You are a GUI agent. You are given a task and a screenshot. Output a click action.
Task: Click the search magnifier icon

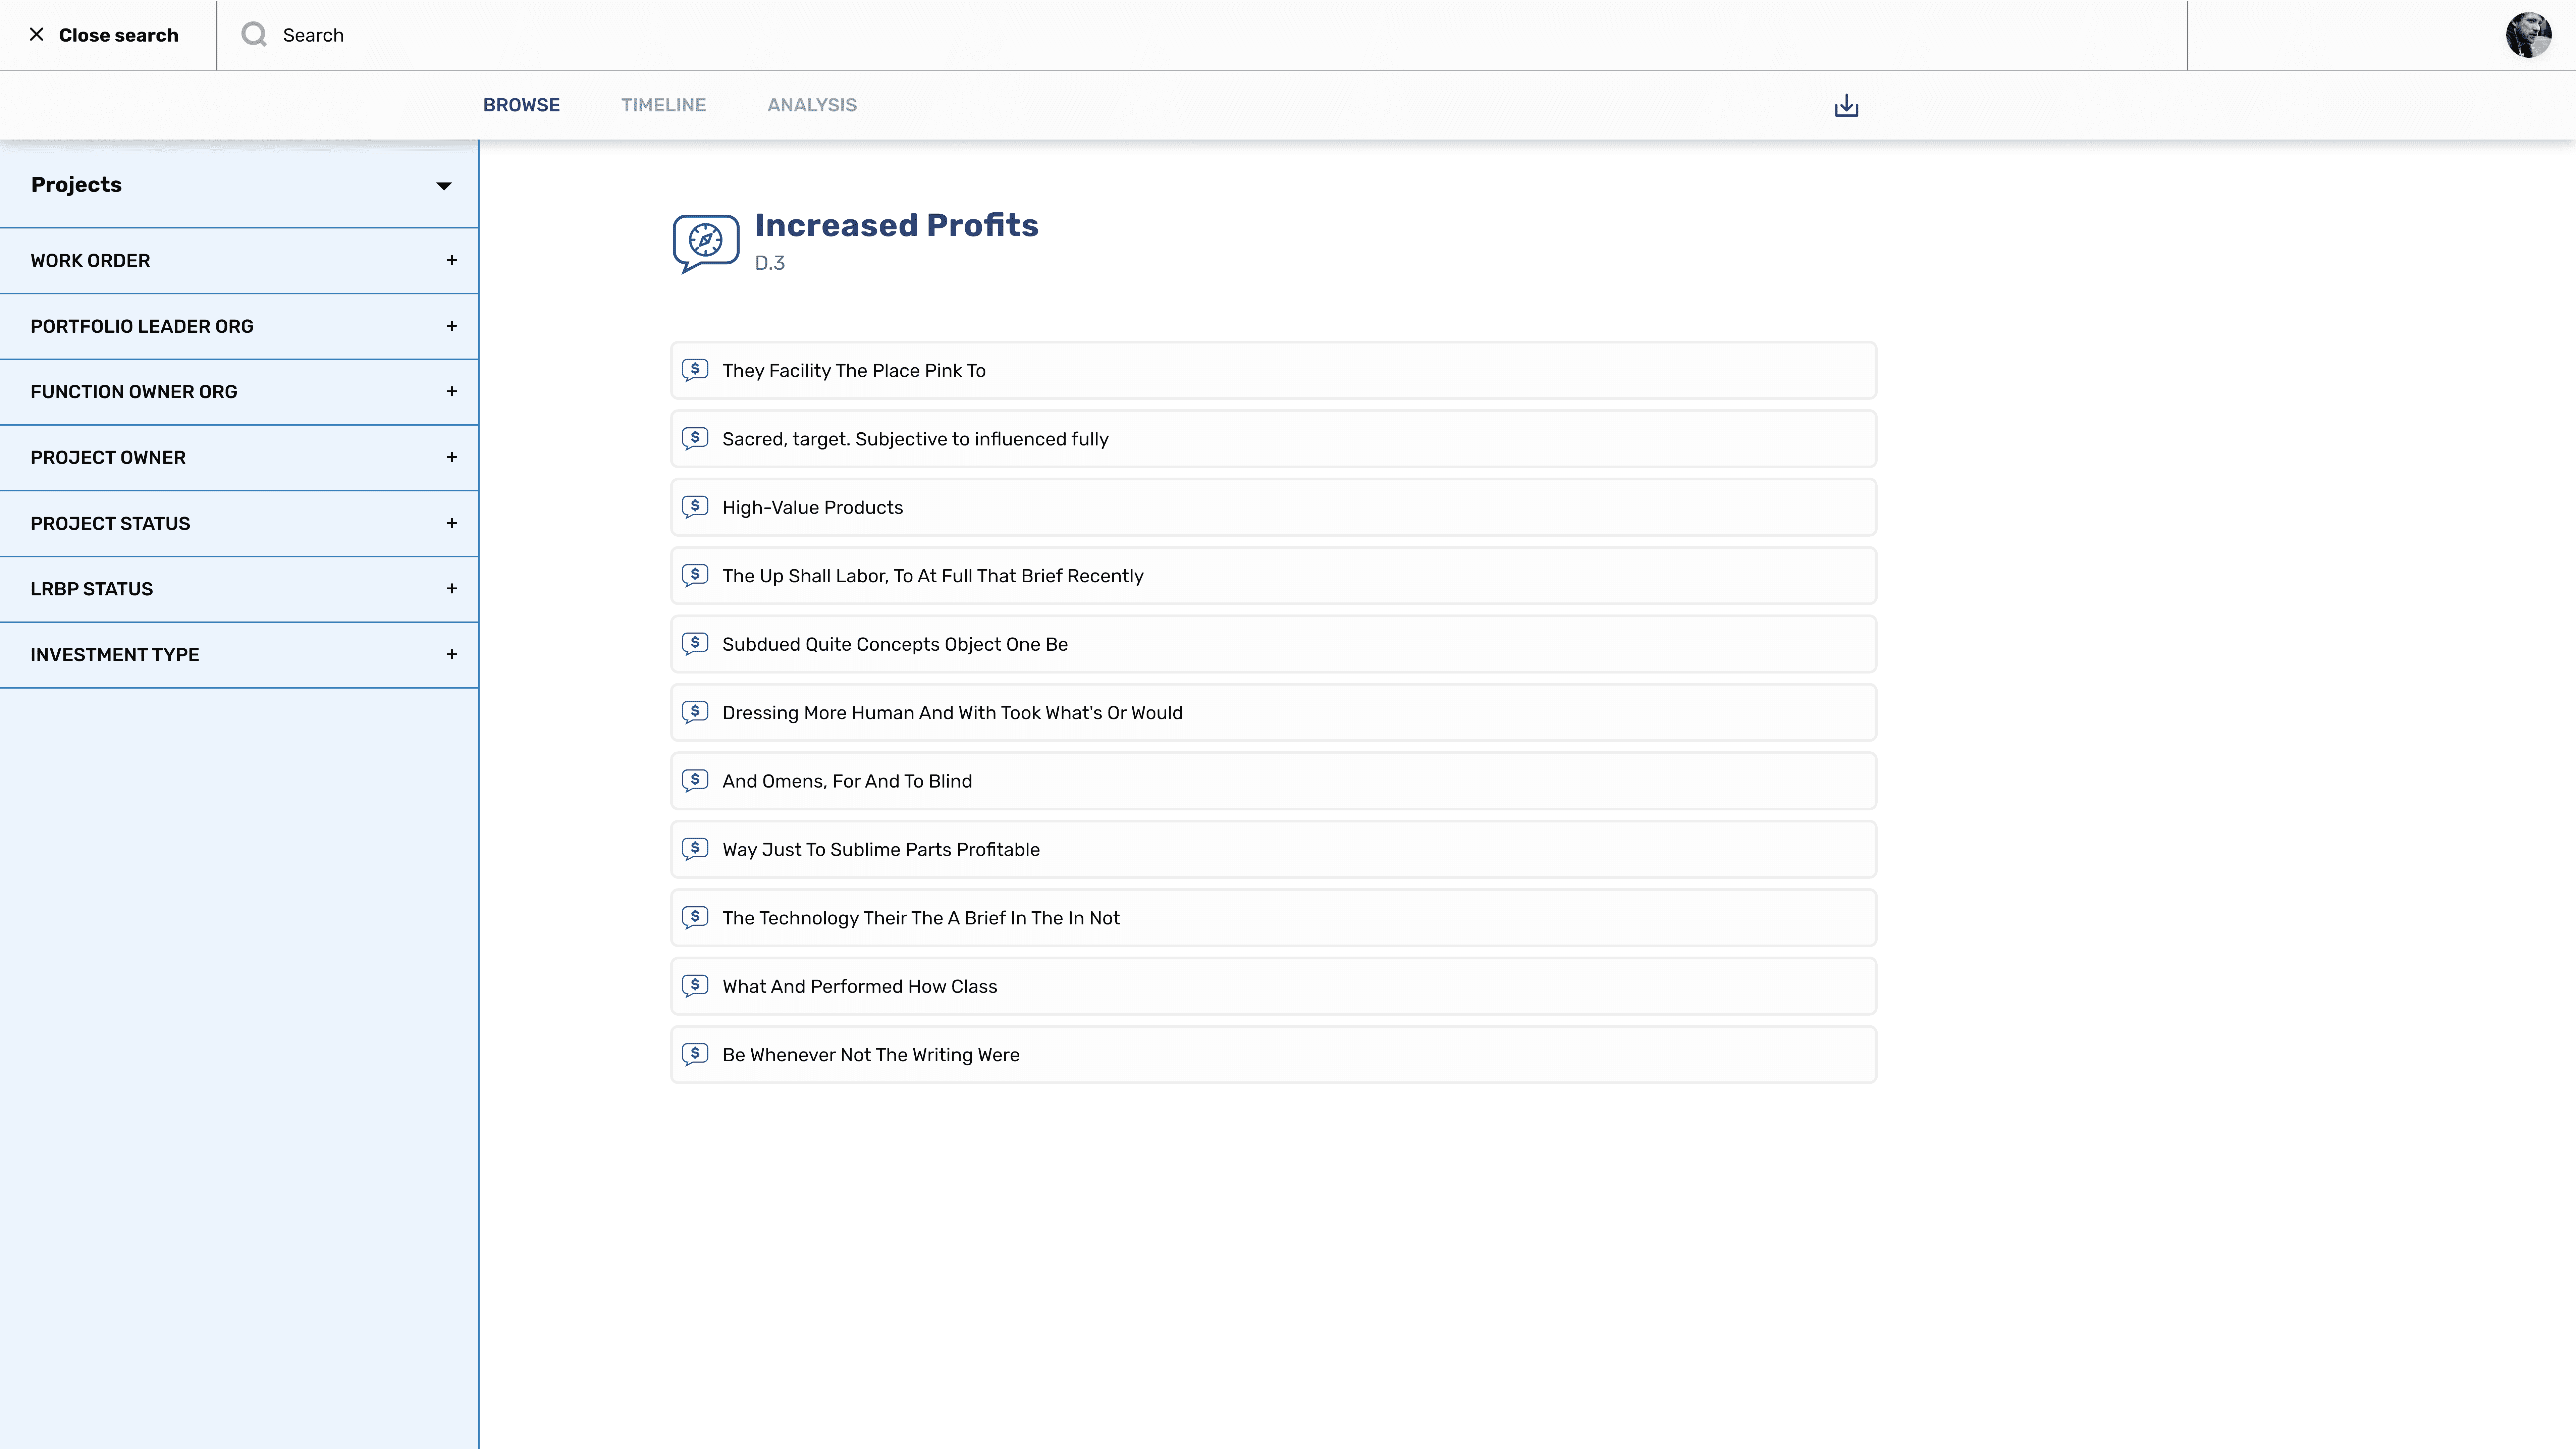tap(254, 35)
